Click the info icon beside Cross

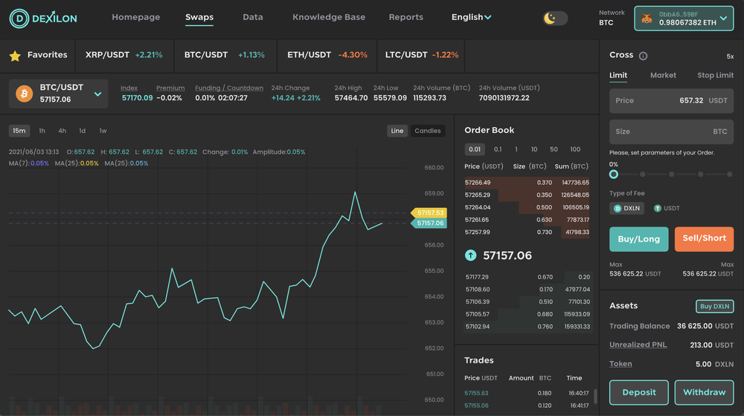coord(644,56)
